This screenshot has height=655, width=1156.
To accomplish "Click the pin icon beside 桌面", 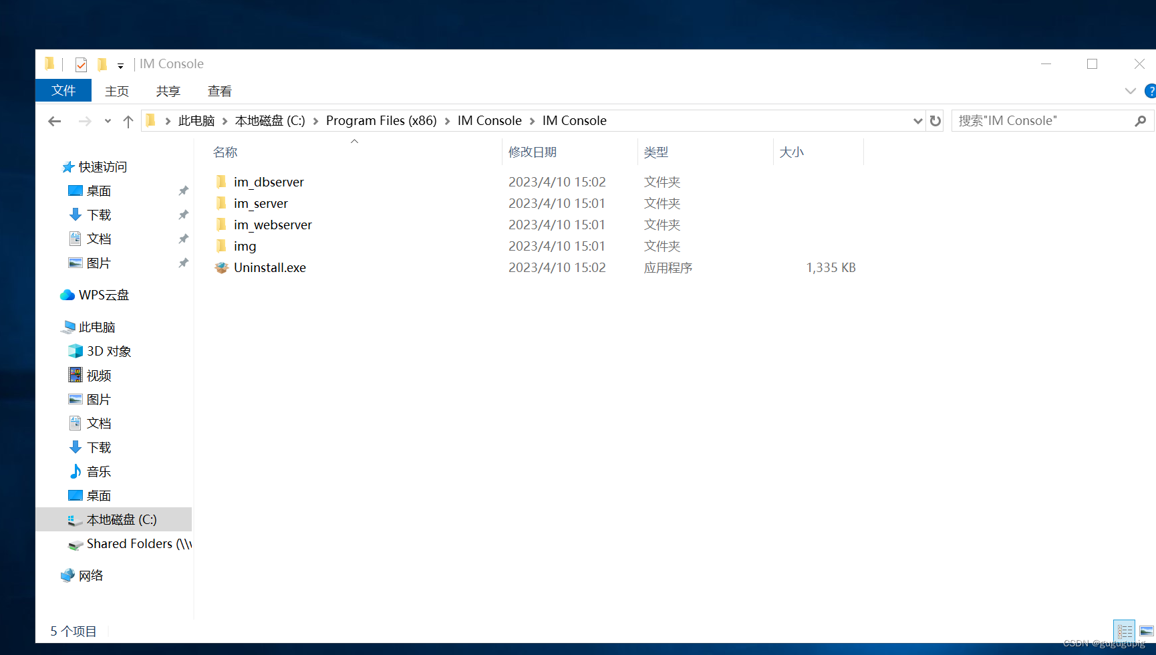I will pos(183,191).
